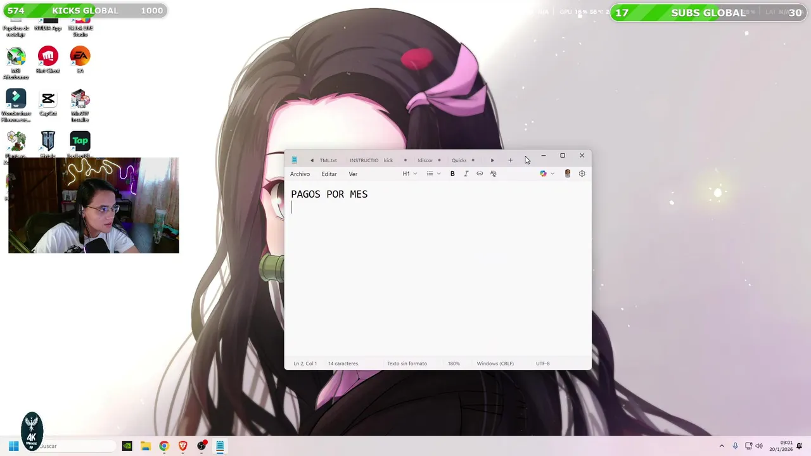Open clock and date 09:01

click(781, 446)
